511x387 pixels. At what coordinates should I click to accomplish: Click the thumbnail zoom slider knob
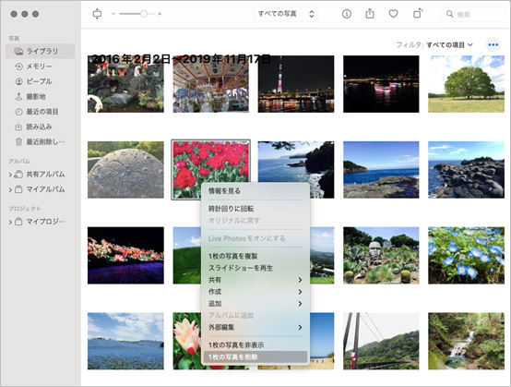pos(143,14)
